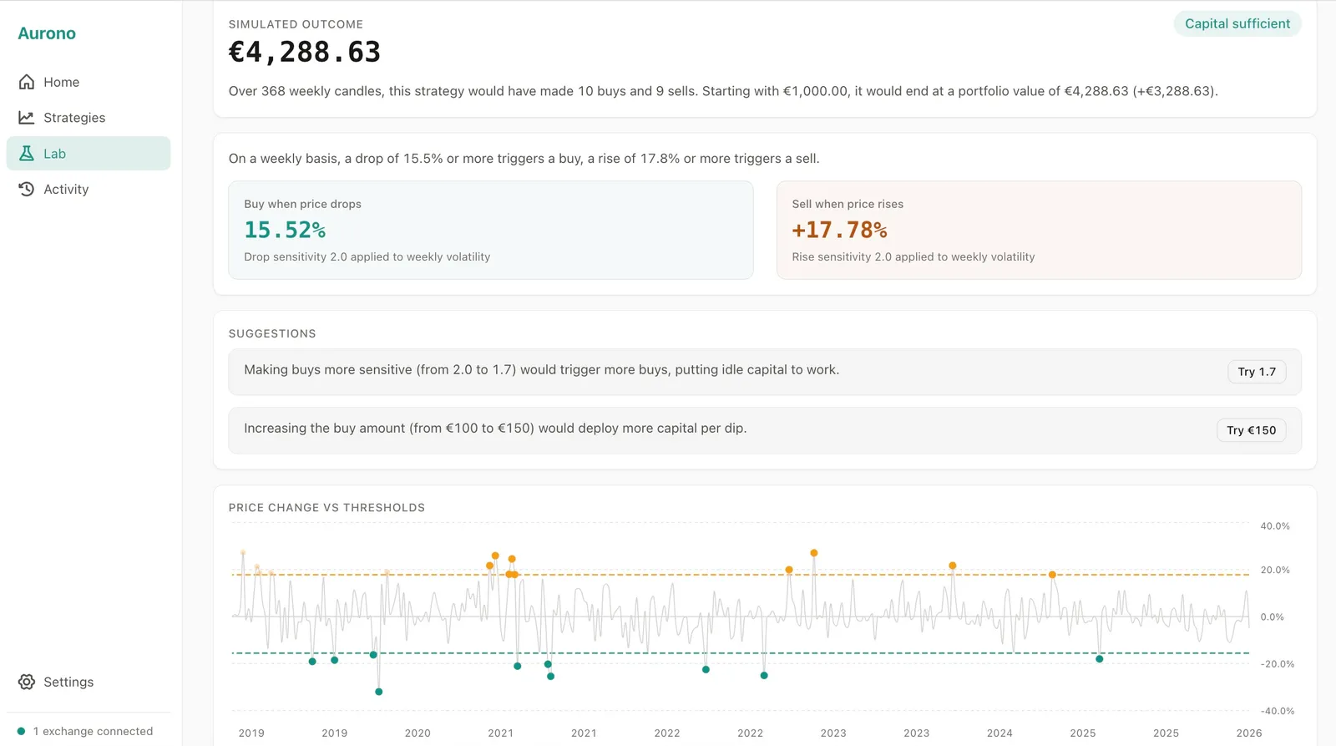The width and height of the screenshot is (1336, 746).
Task: Click the Activity history clock icon
Action: click(x=27, y=190)
